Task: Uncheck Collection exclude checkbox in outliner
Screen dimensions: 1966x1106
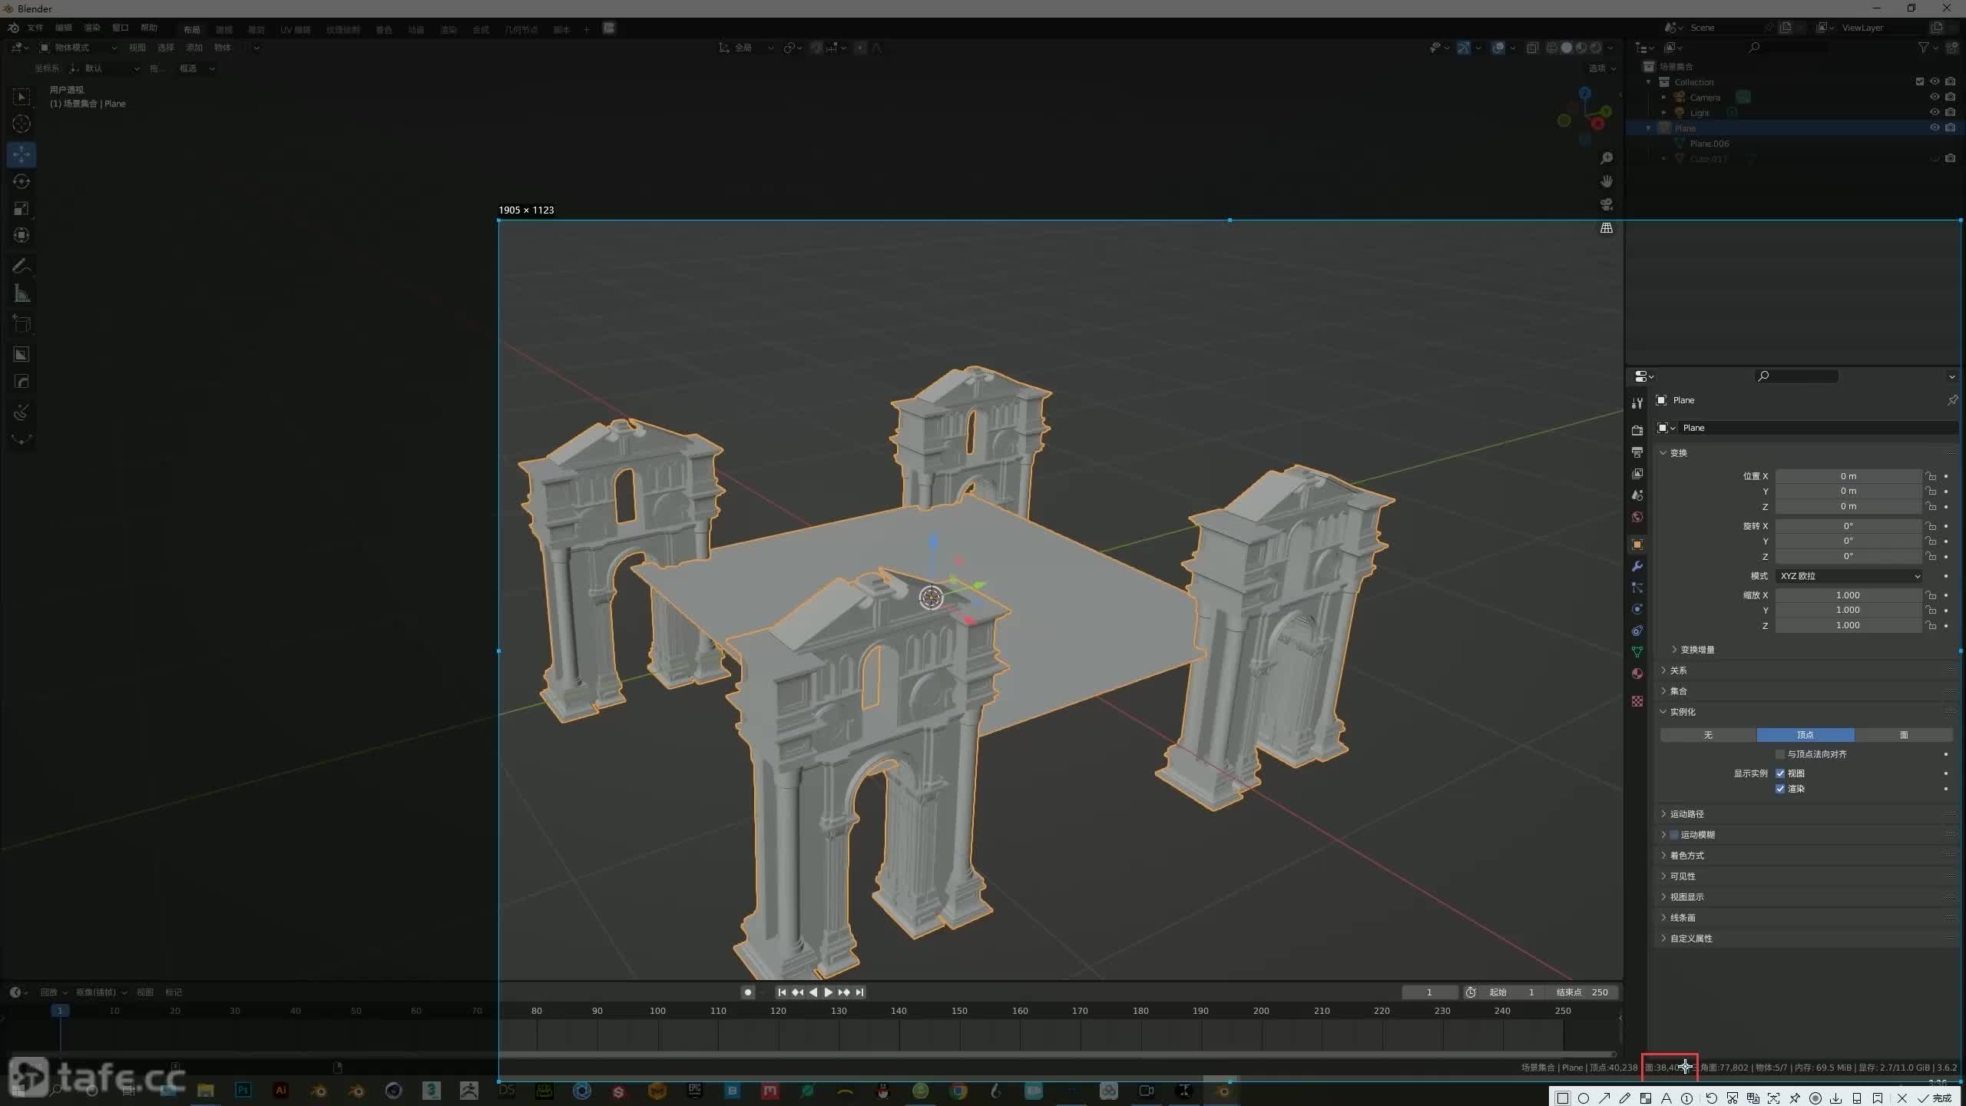Action: [1920, 82]
